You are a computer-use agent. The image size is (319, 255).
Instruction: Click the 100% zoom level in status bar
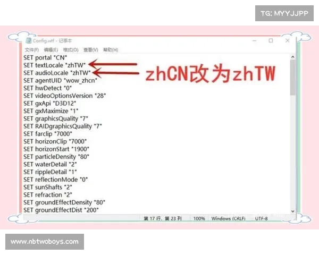coord(199,218)
